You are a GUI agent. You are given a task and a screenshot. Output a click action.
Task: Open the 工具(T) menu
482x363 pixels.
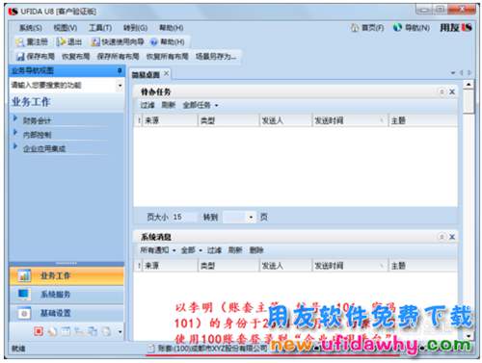pyautogui.click(x=100, y=28)
